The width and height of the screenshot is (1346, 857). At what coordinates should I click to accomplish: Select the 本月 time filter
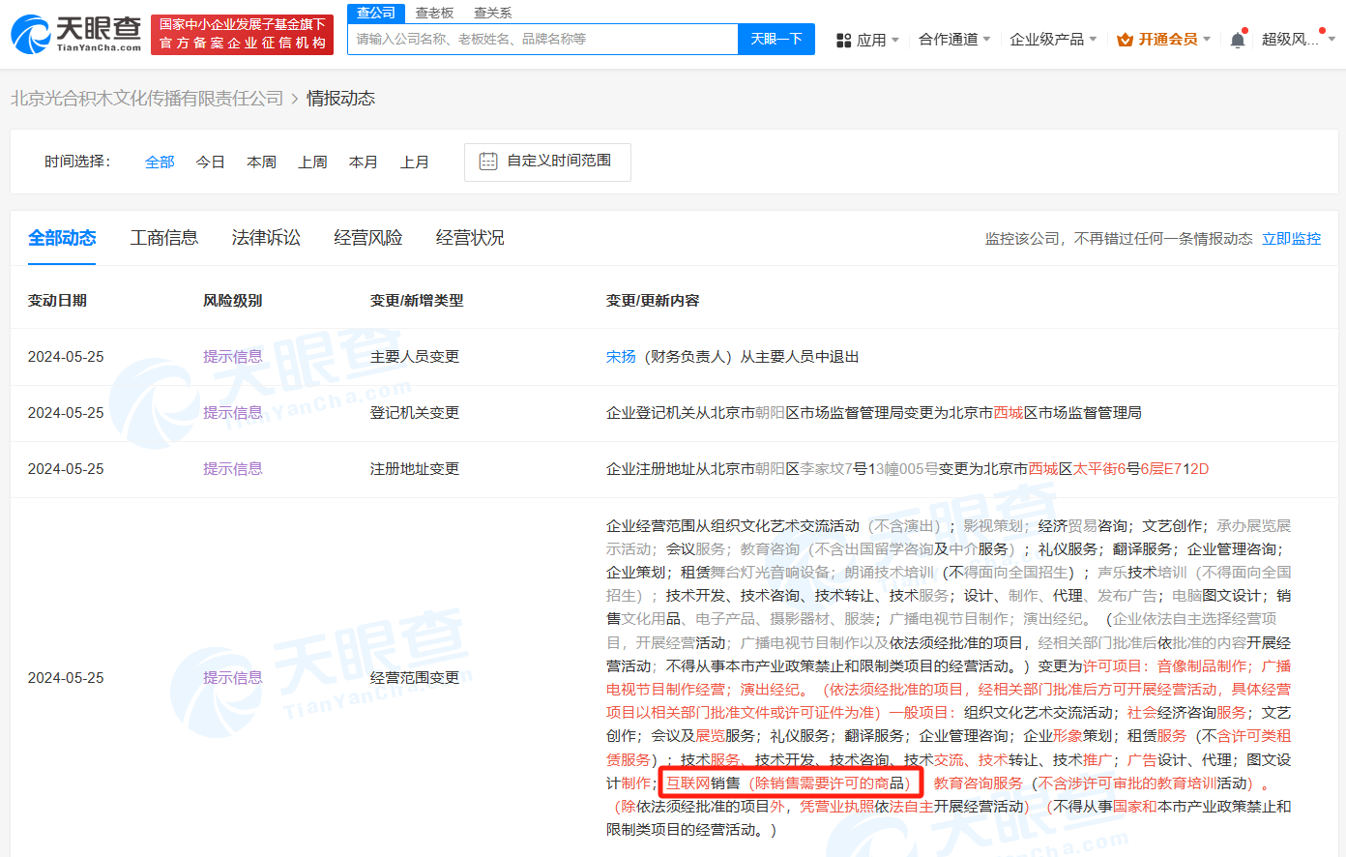point(364,162)
